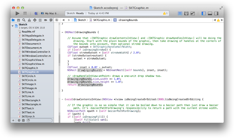Open SKTError.h file
Image resolution: width=234 pixels, height=138 pixels.
pos(28,116)
